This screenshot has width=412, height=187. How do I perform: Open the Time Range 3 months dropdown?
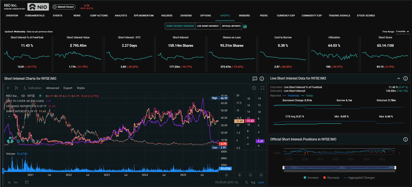point(403,31)
